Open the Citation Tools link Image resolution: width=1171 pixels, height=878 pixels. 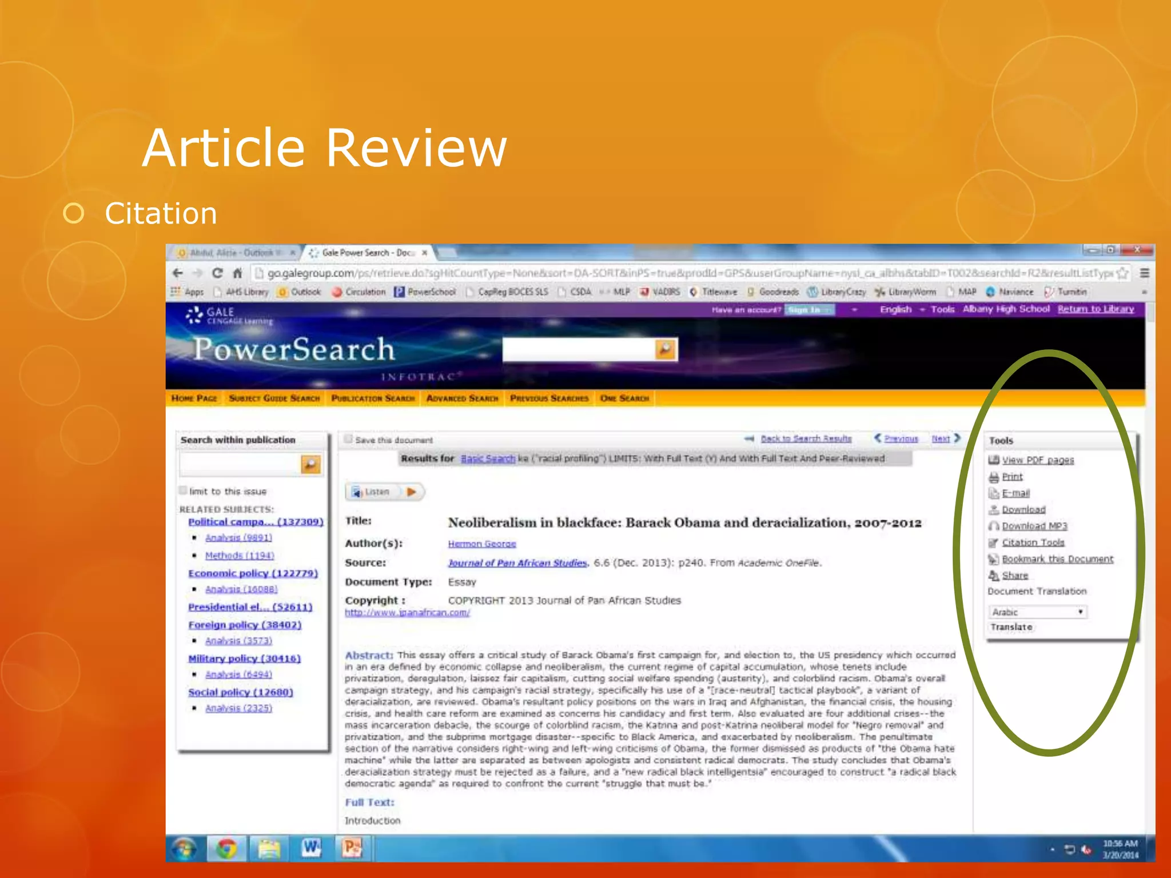[1033, 542]
